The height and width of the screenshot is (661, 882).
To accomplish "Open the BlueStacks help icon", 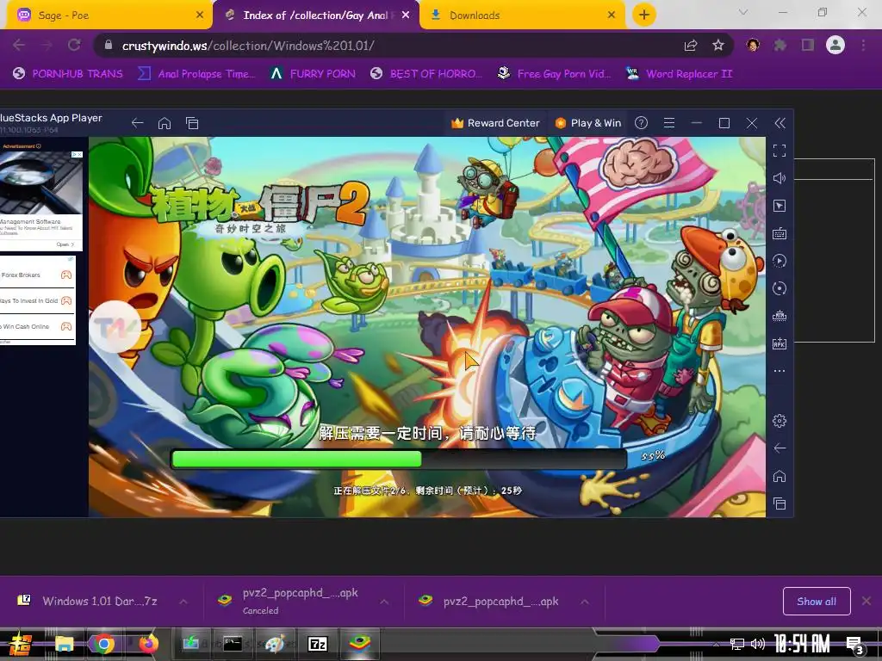I will (641, 123).
